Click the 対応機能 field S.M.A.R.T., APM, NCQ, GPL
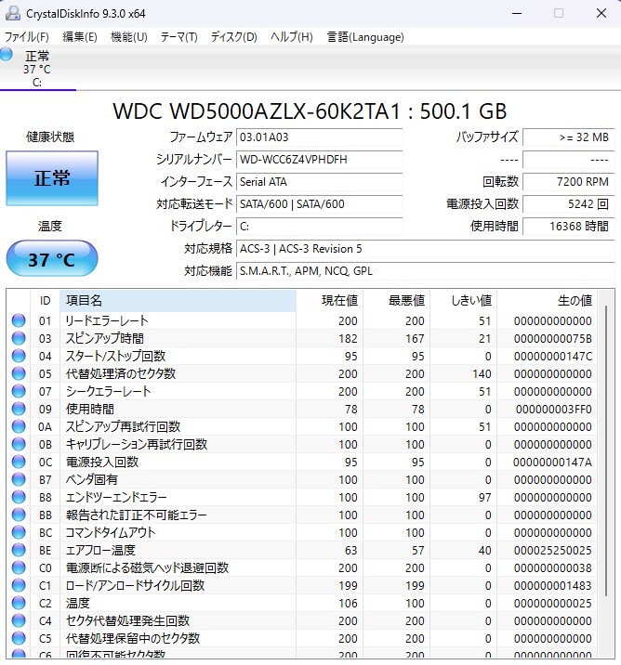The width and height of the screenshot is (621, 665). [426, 271]
